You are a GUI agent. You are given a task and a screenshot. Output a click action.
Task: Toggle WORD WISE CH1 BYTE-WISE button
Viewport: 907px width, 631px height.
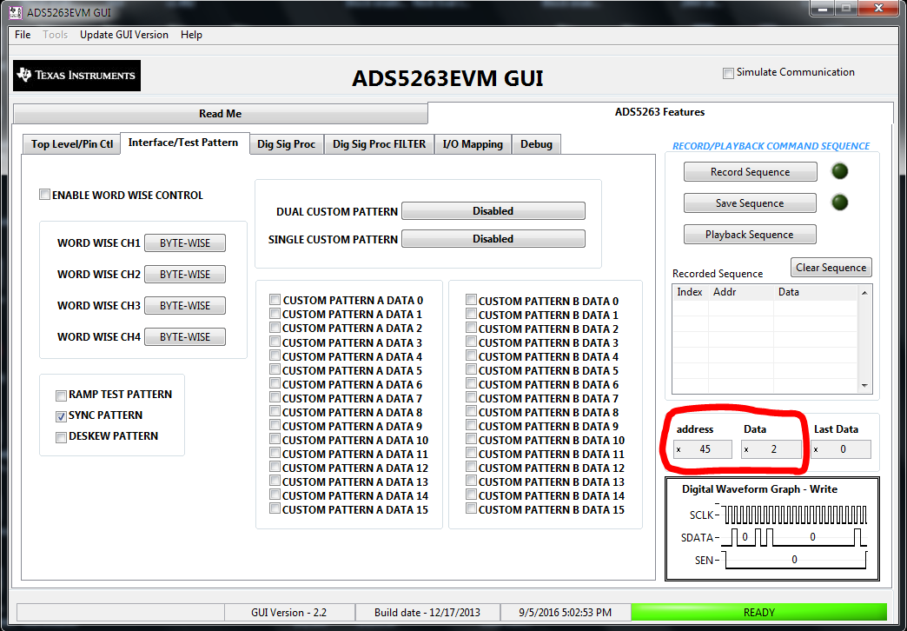(x=185, y=243)
